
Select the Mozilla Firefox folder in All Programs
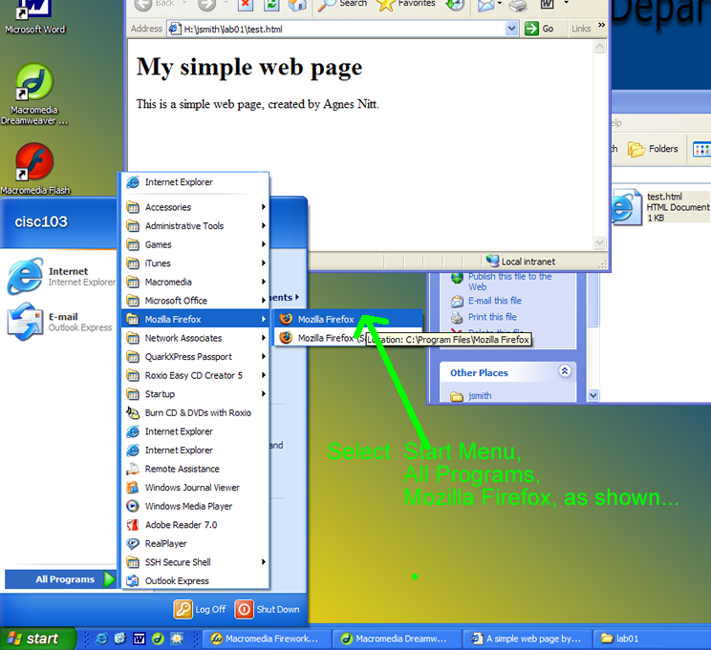[x=196, y=320]
